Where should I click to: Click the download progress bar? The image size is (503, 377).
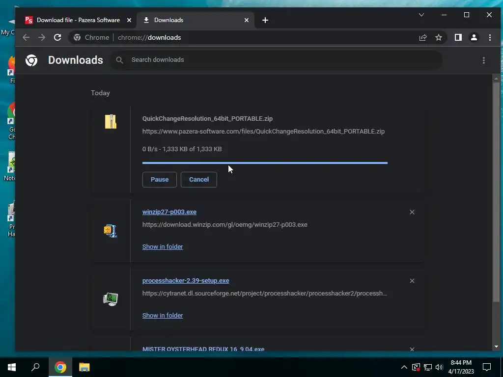click(x=265, y=163)
